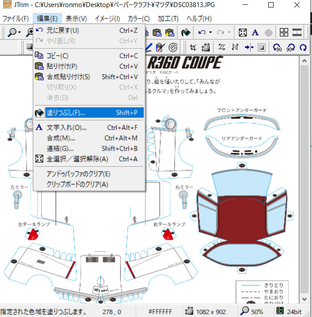This screenshot has width=312, height=317.
Task: Click the square frame border icon
Action: 262,48
